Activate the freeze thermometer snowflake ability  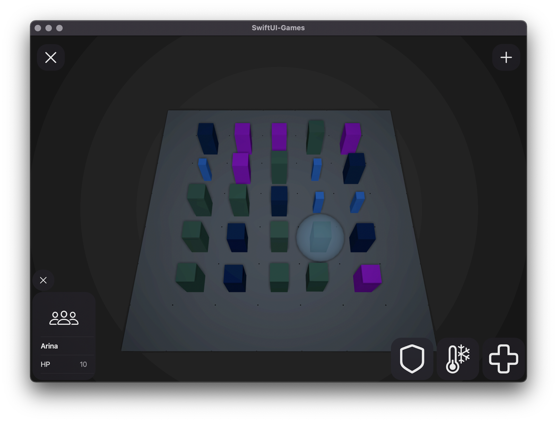click(x=458, y=359)
